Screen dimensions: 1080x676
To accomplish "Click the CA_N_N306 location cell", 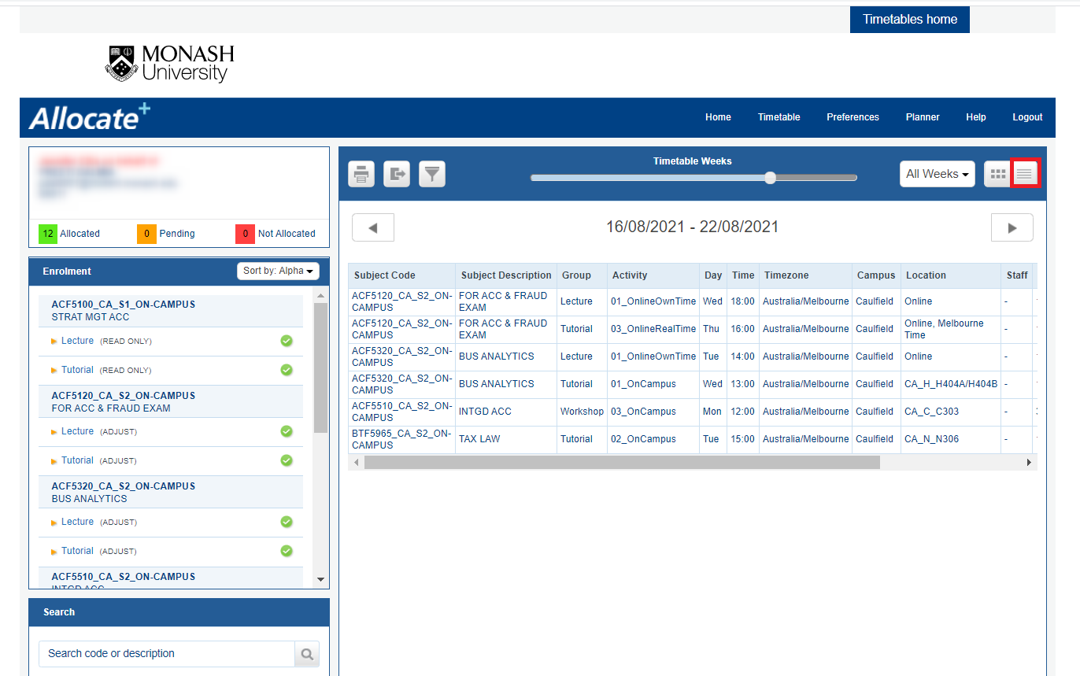I will click(x=951, y=439).
